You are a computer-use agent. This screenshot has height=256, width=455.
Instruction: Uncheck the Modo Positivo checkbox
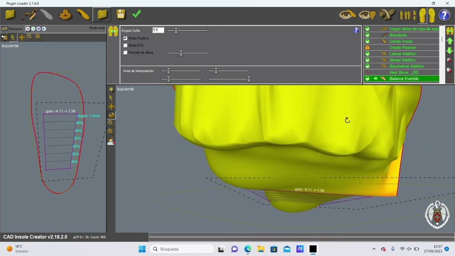pyautogui.click(x=125, y=38)
